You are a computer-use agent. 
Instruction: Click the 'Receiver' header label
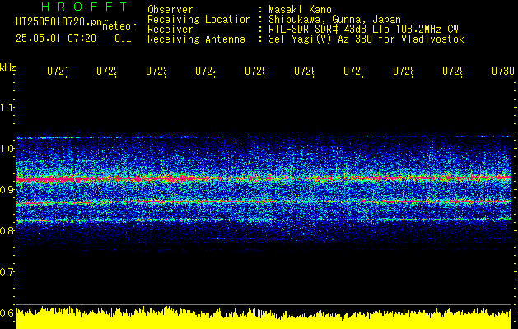170,30
